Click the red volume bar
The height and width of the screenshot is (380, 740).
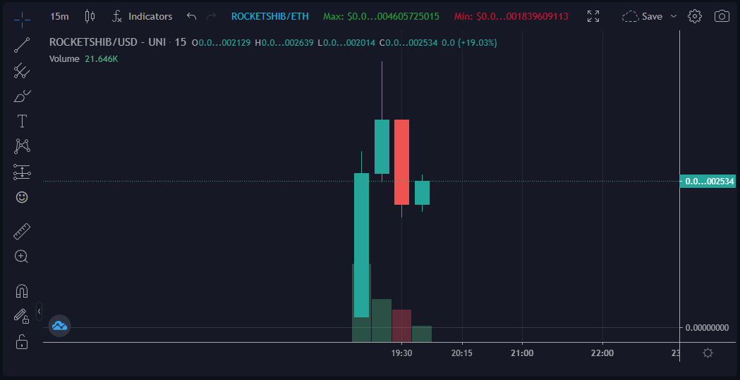pyautogui.click(x=401, y=325)
